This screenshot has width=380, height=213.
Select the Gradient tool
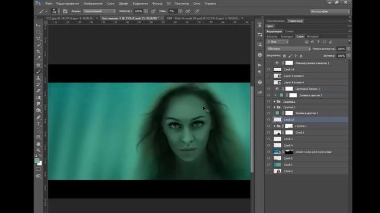pos(38,97)
